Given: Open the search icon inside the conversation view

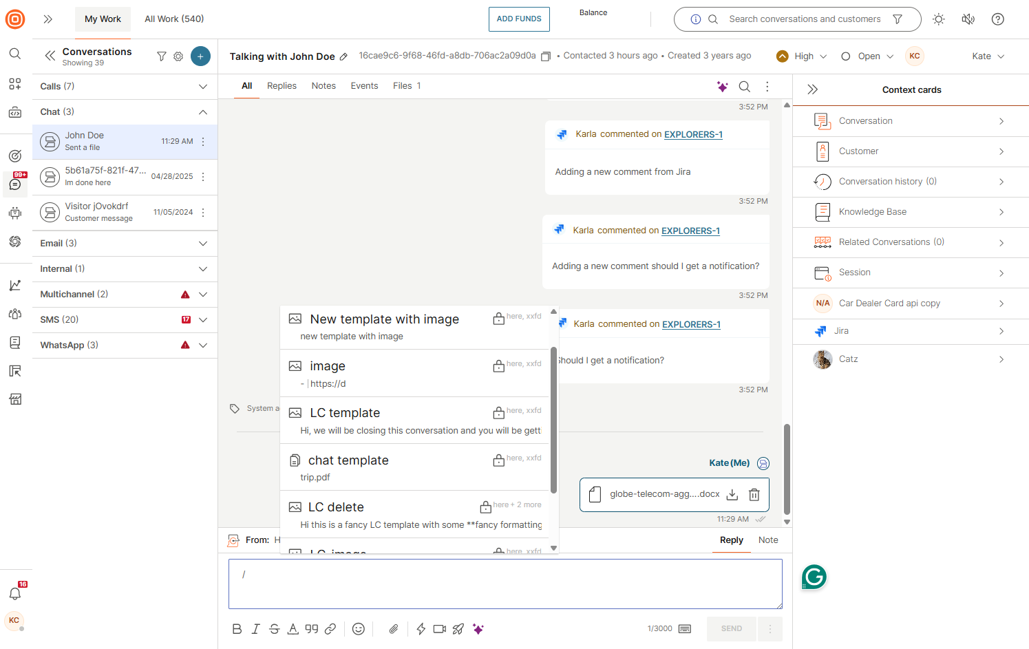Looking at the screenshot, I should pyautogui.click(x=744, y=86).
